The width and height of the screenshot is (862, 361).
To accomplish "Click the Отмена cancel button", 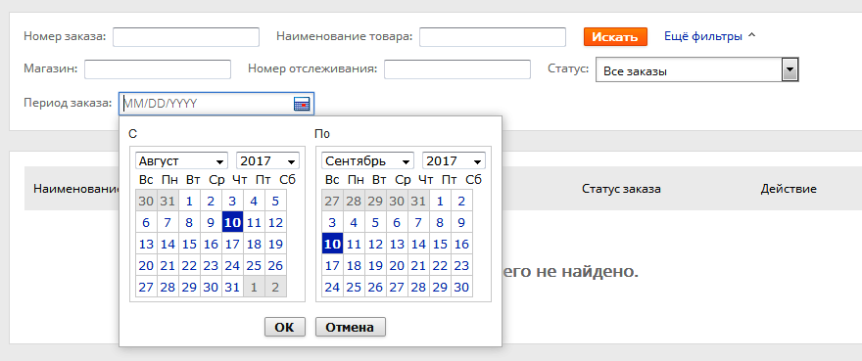I will pos(351,327).
